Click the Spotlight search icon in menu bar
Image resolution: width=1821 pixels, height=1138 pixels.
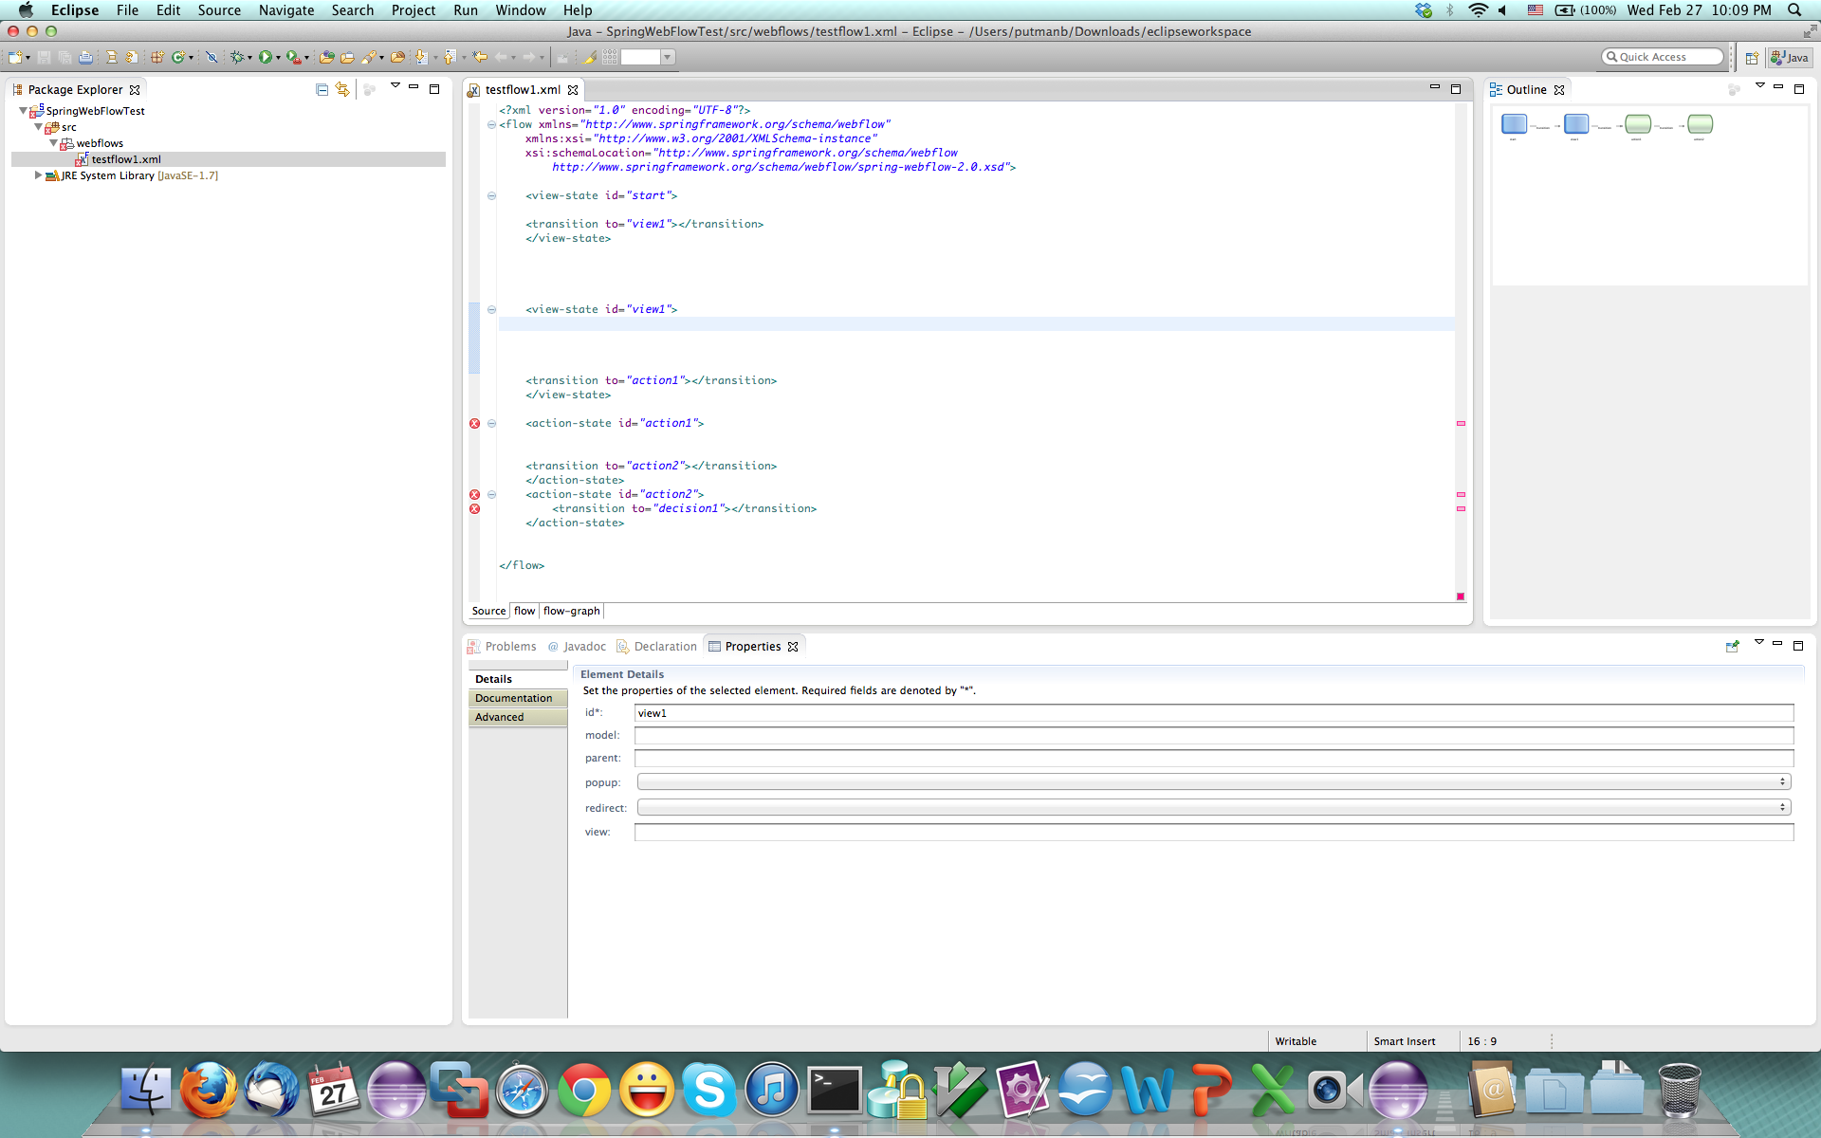(1794, 9)
